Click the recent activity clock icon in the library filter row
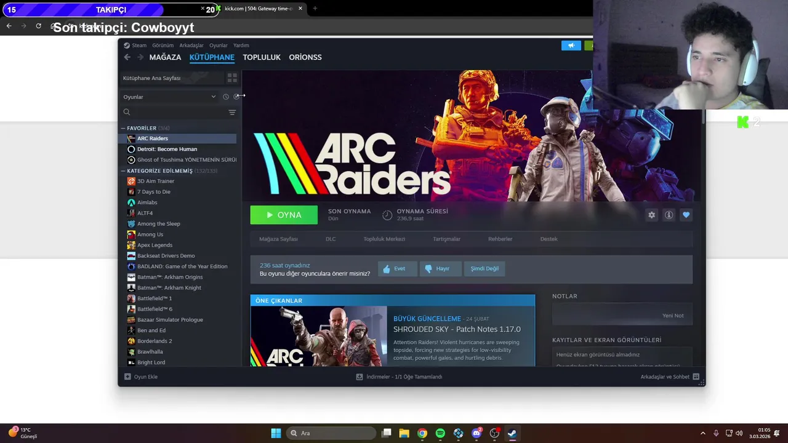 click(x=226, y=97)
